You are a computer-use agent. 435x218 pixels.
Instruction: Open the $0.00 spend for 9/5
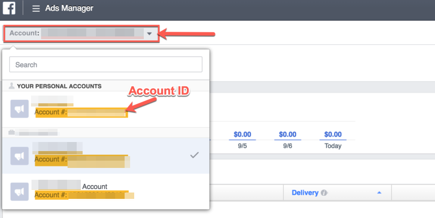click(242, 134)
